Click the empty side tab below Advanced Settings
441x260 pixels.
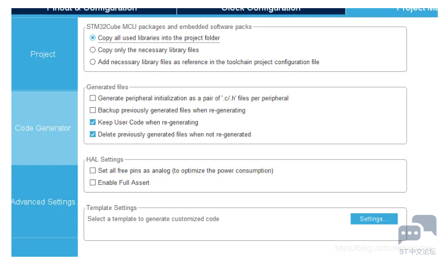45,247
